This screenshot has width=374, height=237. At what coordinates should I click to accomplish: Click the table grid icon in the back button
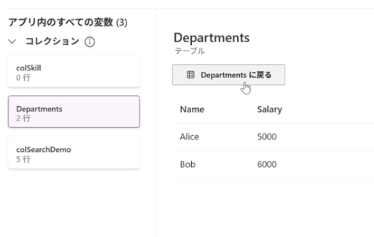coord(191,75)
